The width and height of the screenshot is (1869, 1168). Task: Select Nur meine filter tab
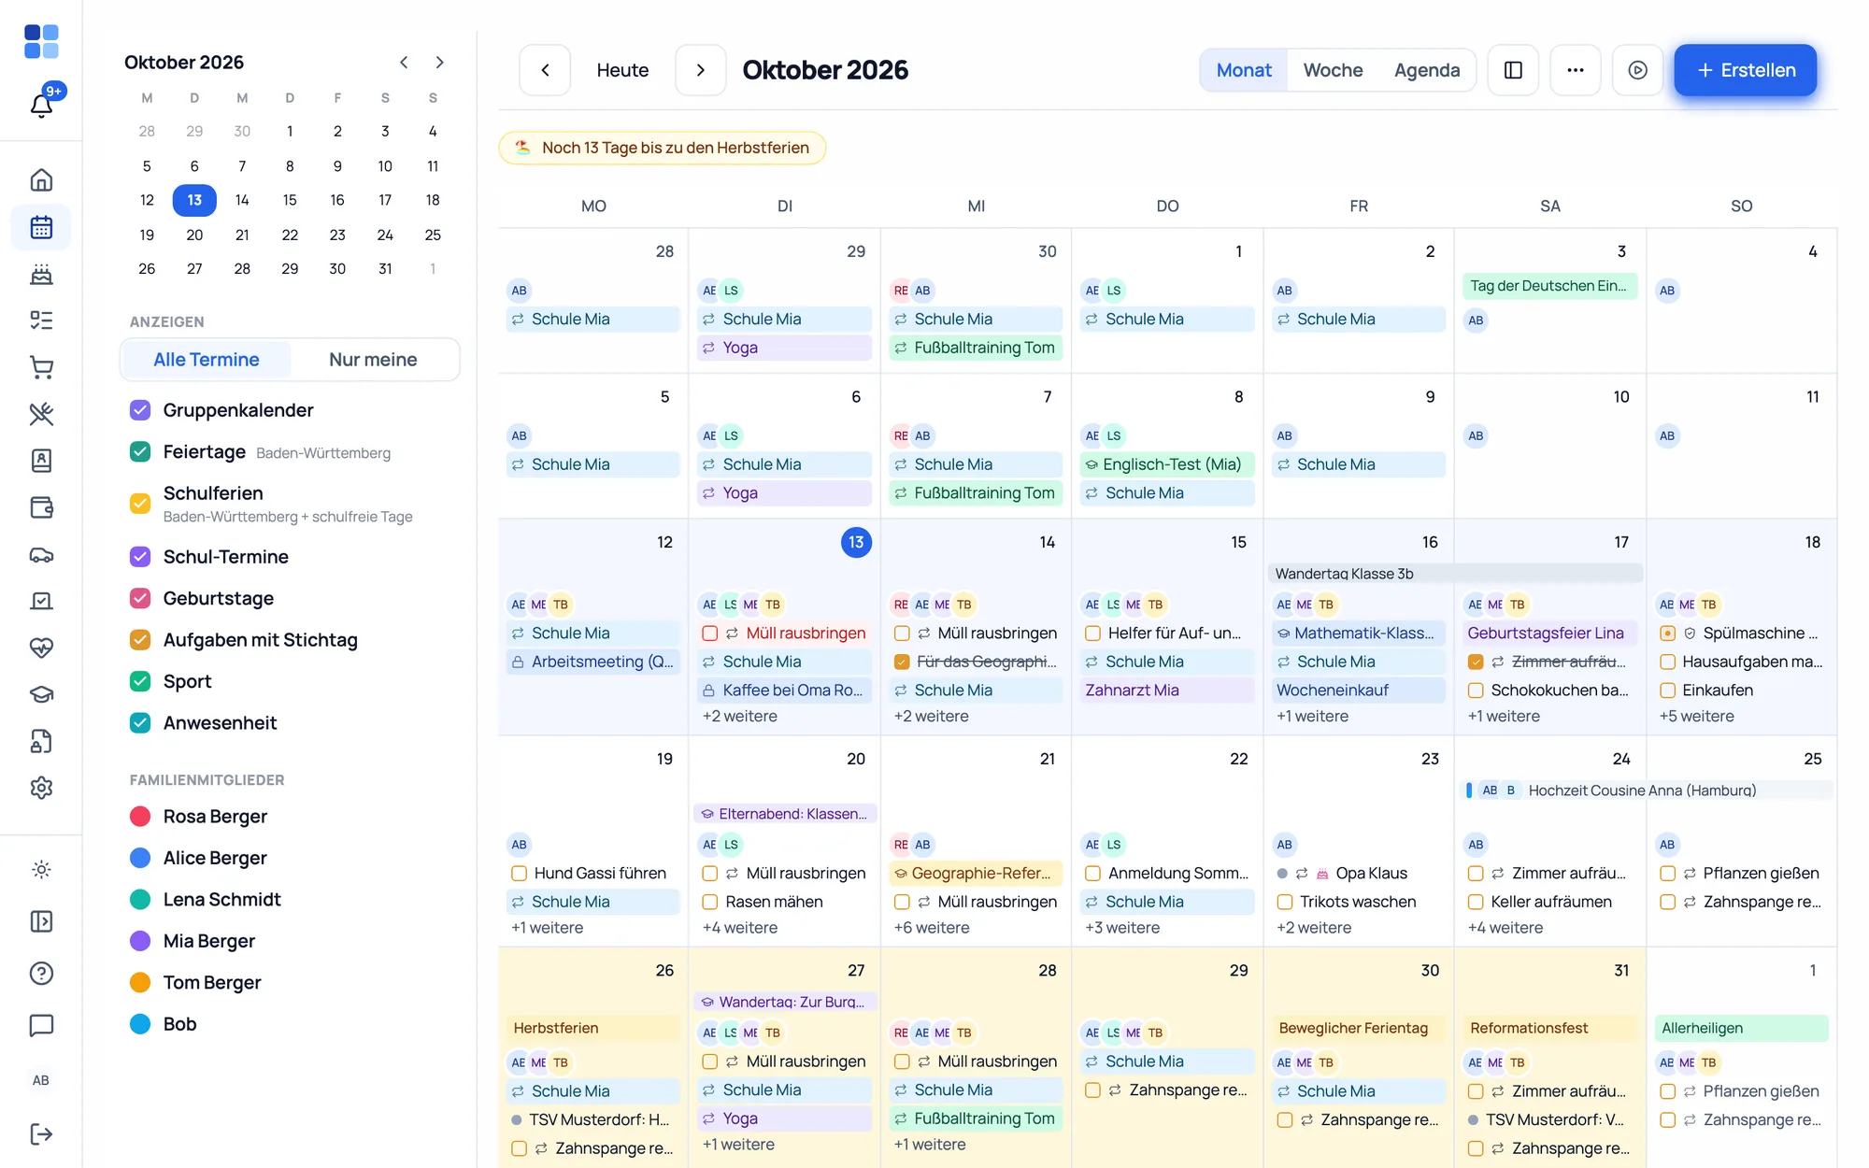pos(373,360)
